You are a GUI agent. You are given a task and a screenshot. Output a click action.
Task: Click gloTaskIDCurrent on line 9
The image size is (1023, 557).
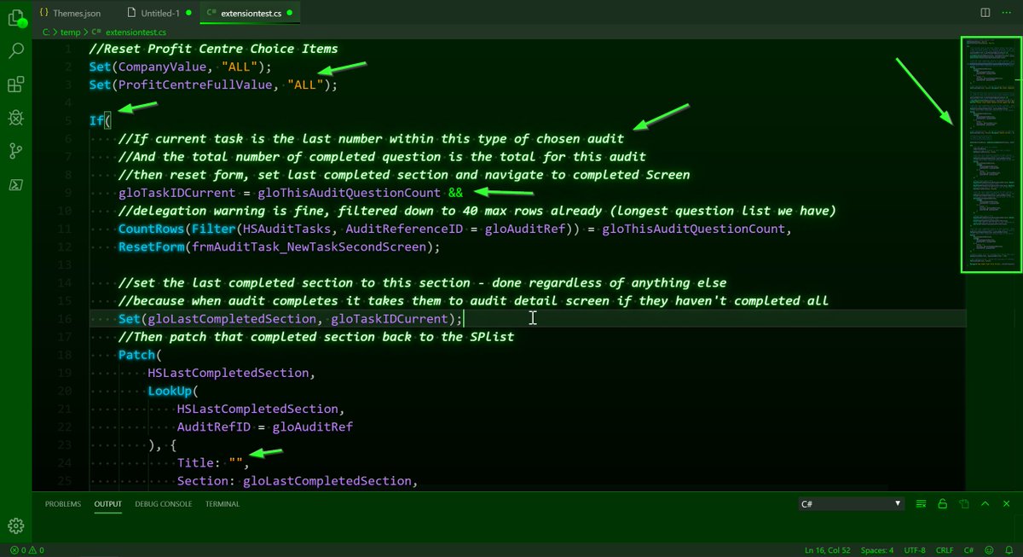pyautogui.click(x=176, y=193)
